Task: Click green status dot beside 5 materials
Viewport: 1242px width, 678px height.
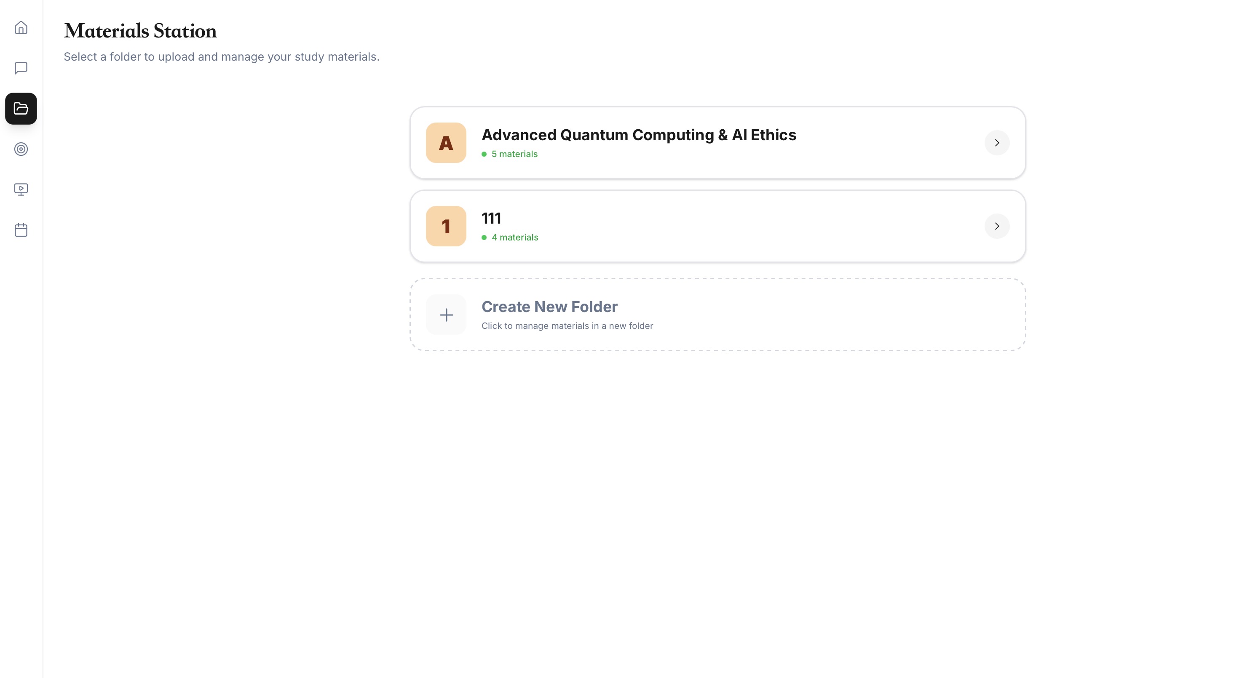Action: click(484, 154)
